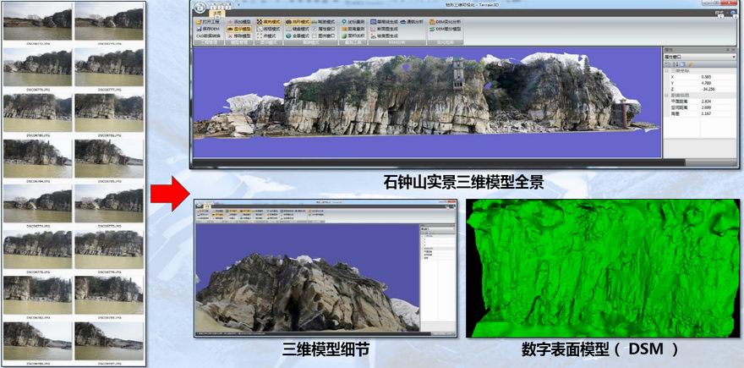Collapse the 三维坐标 coordinate group
Screen dimensions: 744x368
(667, 71)
